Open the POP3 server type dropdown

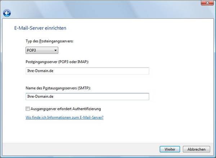(42, 50)
